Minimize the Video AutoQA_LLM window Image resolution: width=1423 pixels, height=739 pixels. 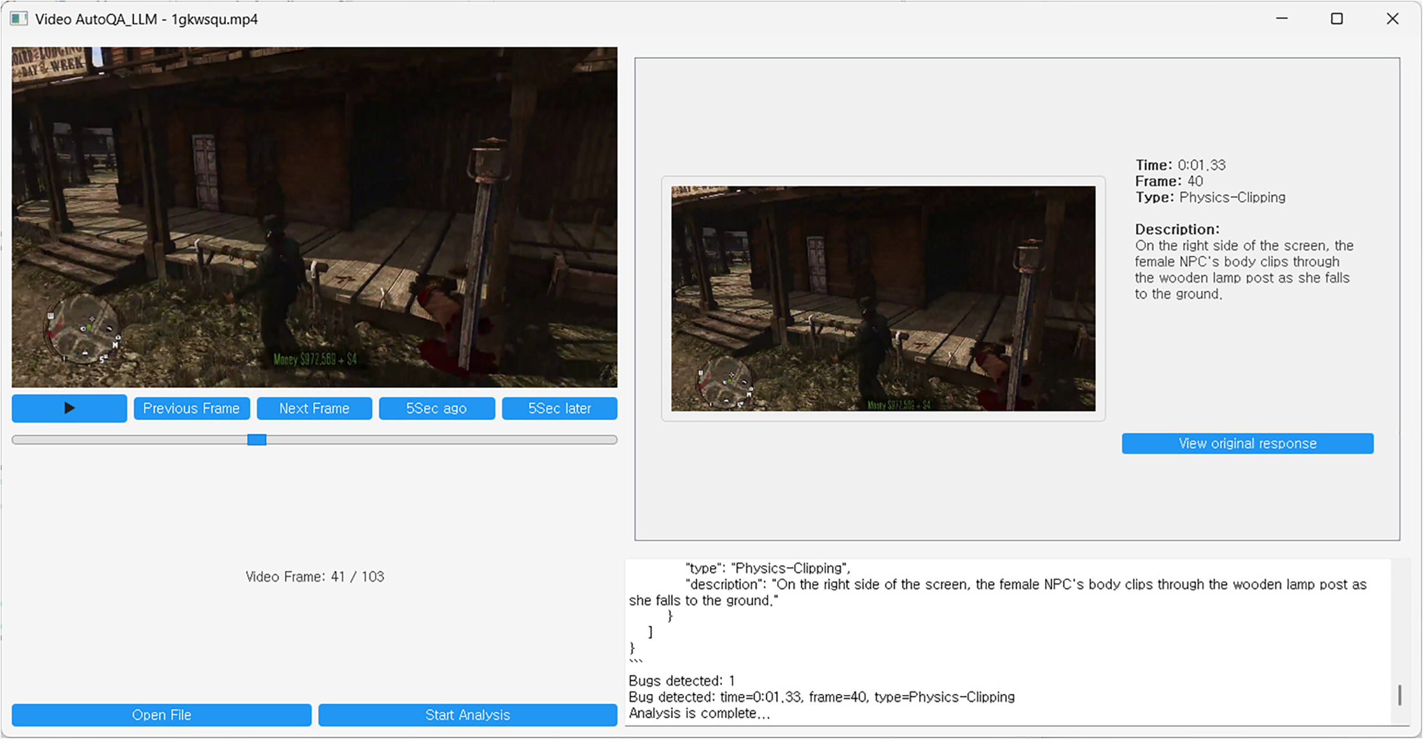(1282, 19)
